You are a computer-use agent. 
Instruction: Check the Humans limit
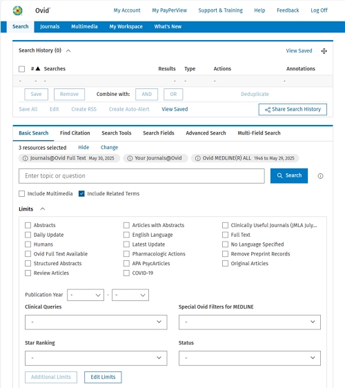click(28, 244)
